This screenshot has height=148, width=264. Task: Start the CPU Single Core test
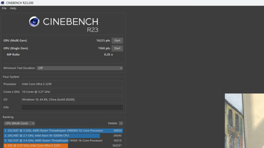click(x=117, y=48)
